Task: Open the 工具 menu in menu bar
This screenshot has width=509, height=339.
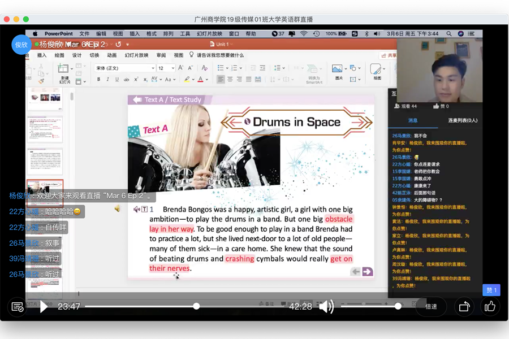Action: point(185,34)
